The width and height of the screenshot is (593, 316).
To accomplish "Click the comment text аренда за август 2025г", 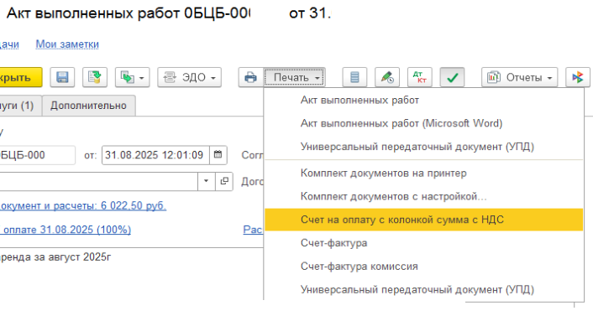I will 55,257.
